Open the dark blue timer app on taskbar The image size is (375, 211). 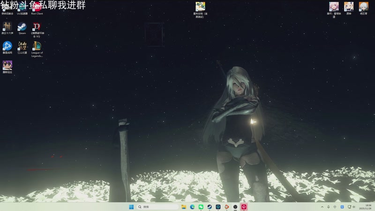coord(218,207)
